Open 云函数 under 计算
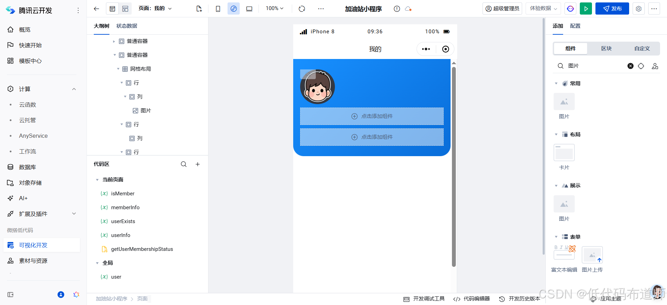The image size is (667, 305). pos(27,105)
